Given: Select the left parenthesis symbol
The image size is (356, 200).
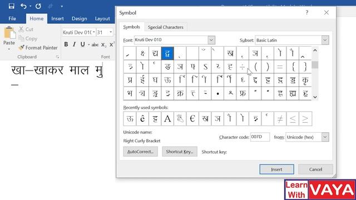Looking at the screenshot, I should (x=255, y=67).
